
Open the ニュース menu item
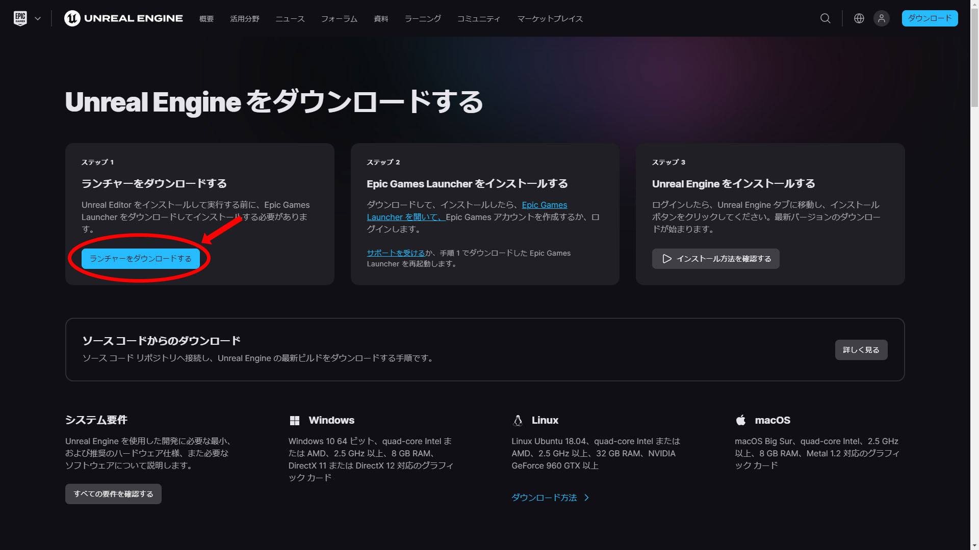[x=290, y=19]
